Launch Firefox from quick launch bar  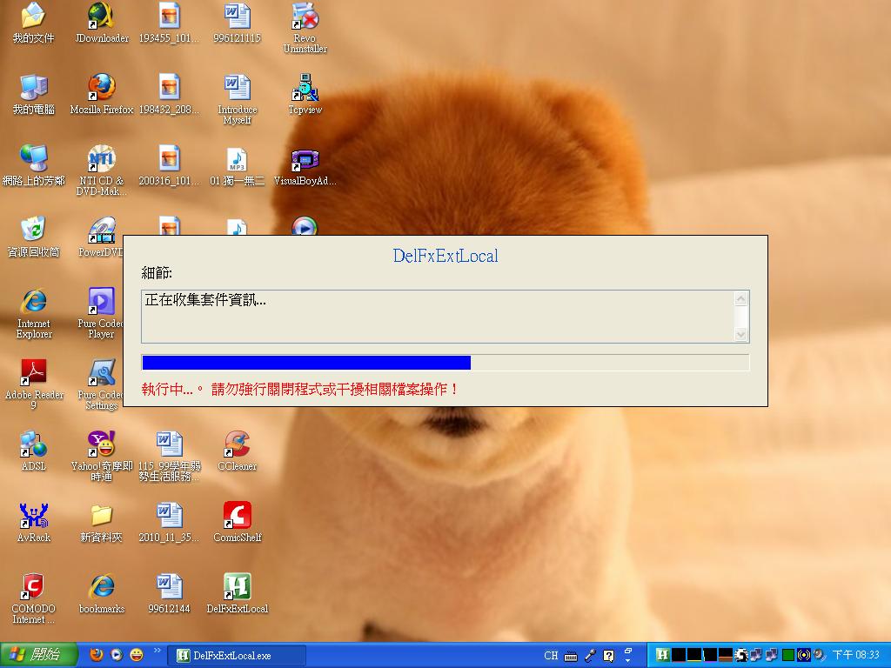(97, 655)
